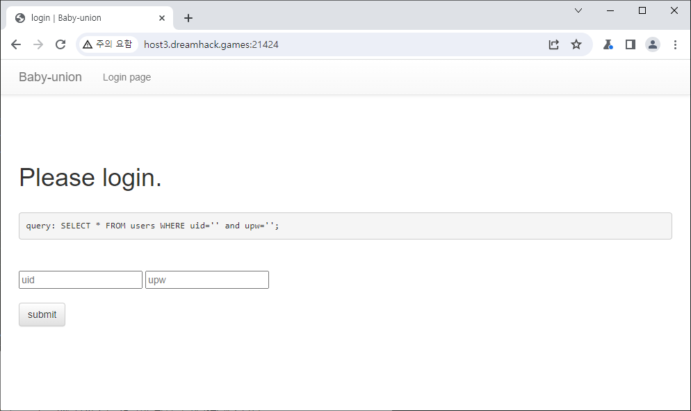Open a new browser tab
The image size is (691, 411).
188,18
